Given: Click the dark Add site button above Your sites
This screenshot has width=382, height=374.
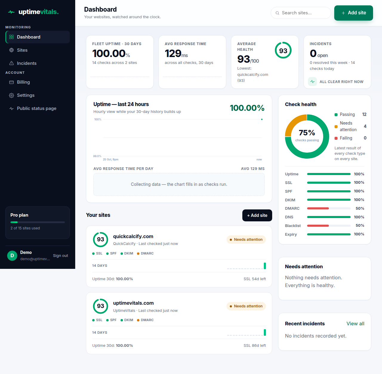Looking at the screenshot, I should point(257,215).
